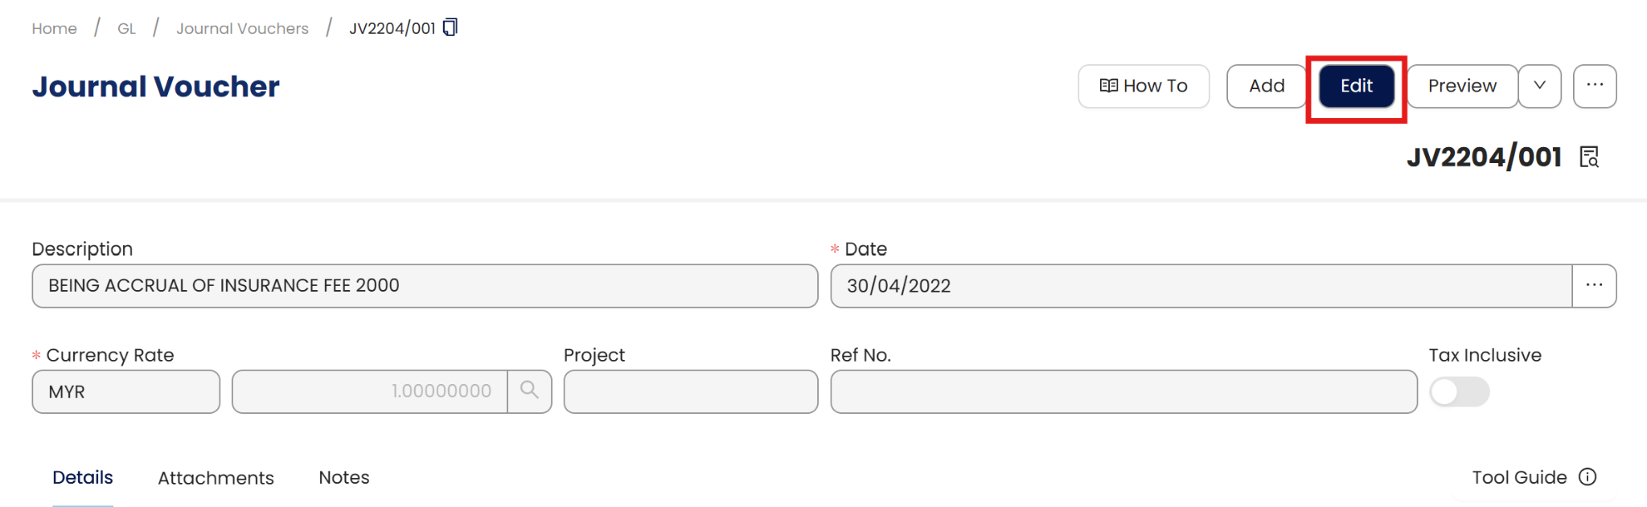The width and height of the screenshot is (1647, 507).
Task: Open the Date picker ellipsis button
Action: coord(1594,286)
